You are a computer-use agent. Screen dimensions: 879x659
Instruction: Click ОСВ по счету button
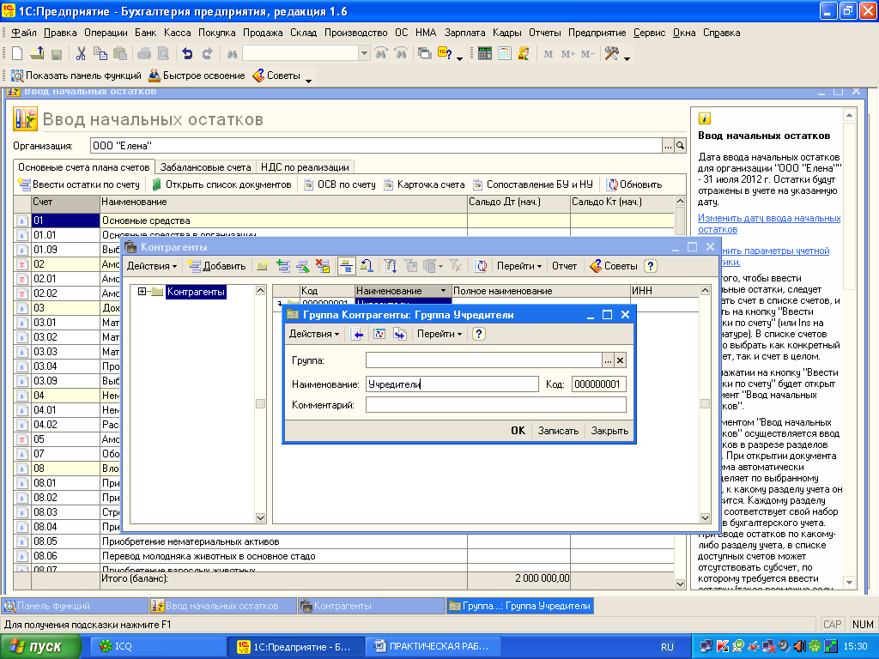click(340, 184)
